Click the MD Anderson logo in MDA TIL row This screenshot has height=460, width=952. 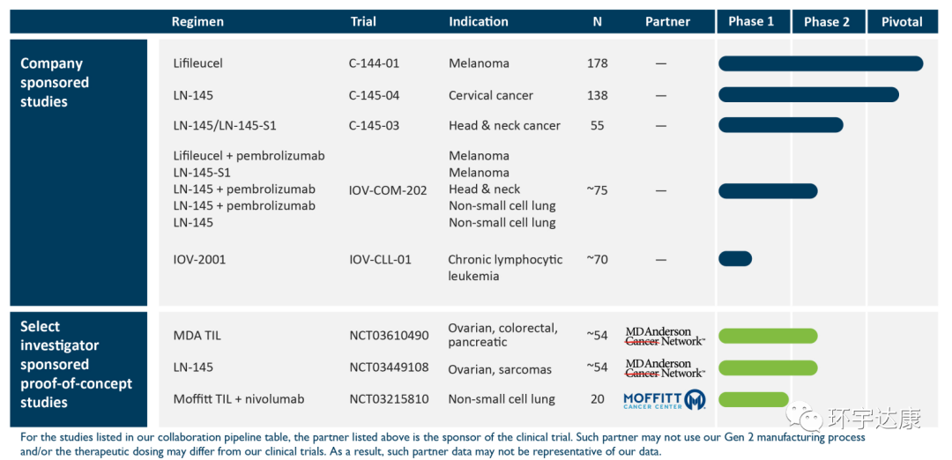pos(665,336)
